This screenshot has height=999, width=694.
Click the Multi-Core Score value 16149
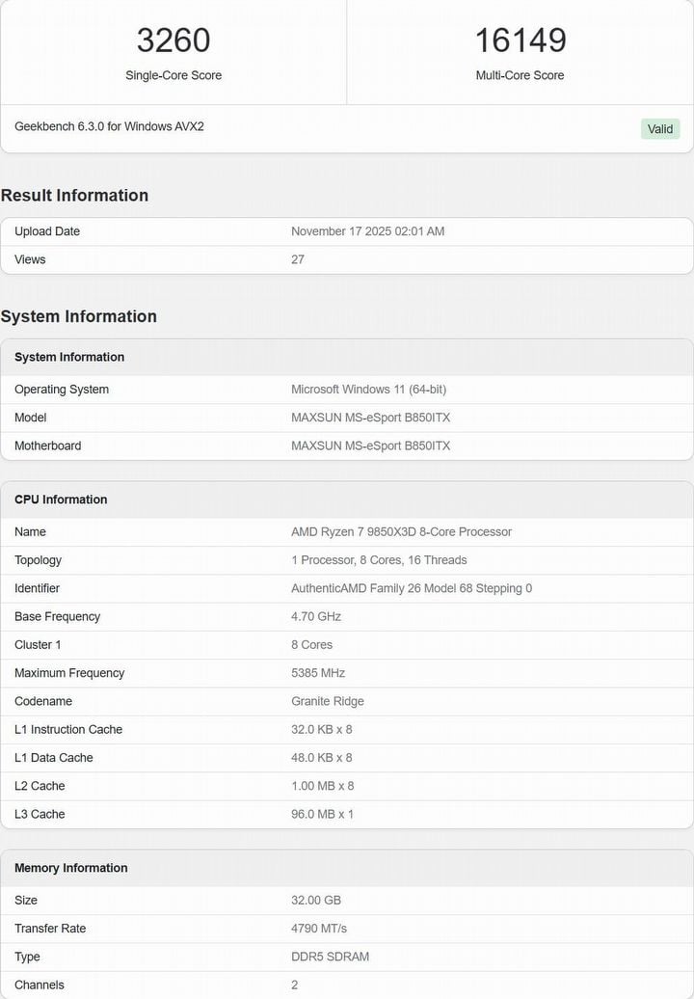click(520, 40)
